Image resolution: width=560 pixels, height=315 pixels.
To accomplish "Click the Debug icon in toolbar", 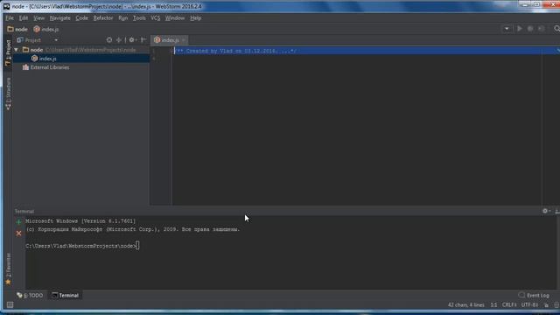I will pos(530,29).
